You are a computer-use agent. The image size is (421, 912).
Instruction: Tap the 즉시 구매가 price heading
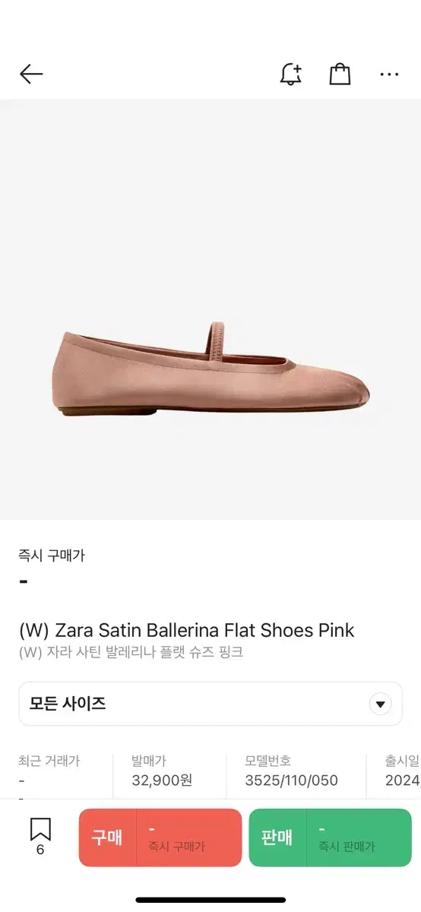tap(52, 556)
